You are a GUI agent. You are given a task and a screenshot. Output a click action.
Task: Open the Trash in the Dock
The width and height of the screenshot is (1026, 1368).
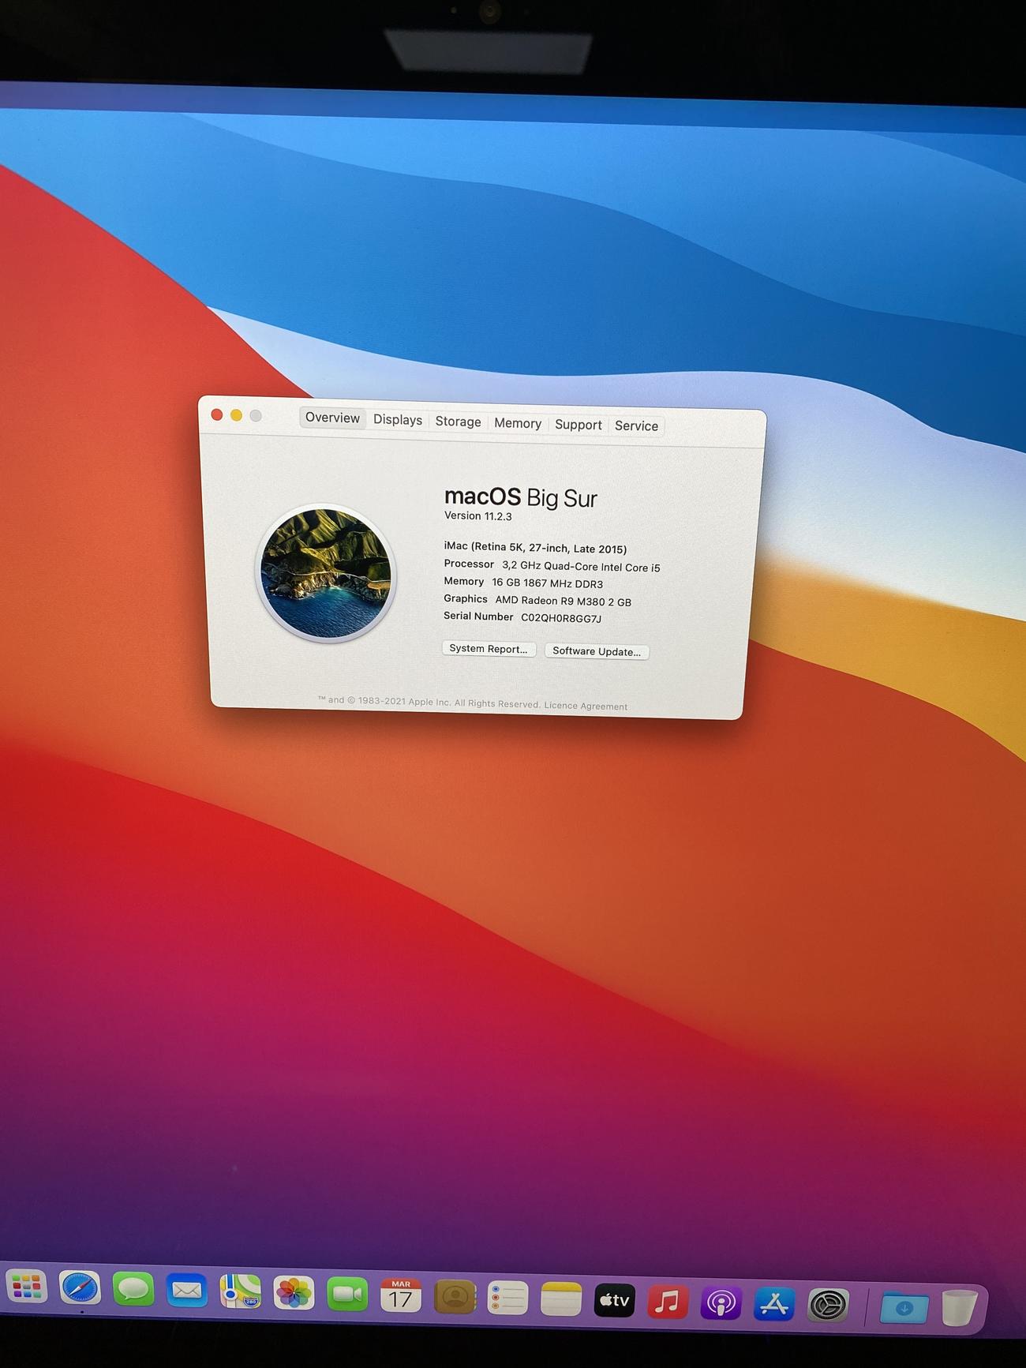pos(959,1309)
